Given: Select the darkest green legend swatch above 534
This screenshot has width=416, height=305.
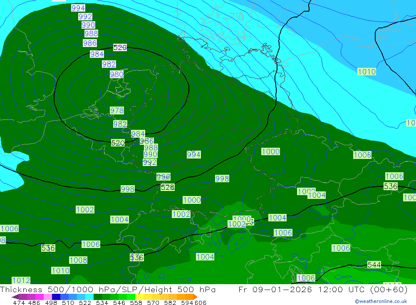Looking at the screenshot, I should tap(98, 297).
